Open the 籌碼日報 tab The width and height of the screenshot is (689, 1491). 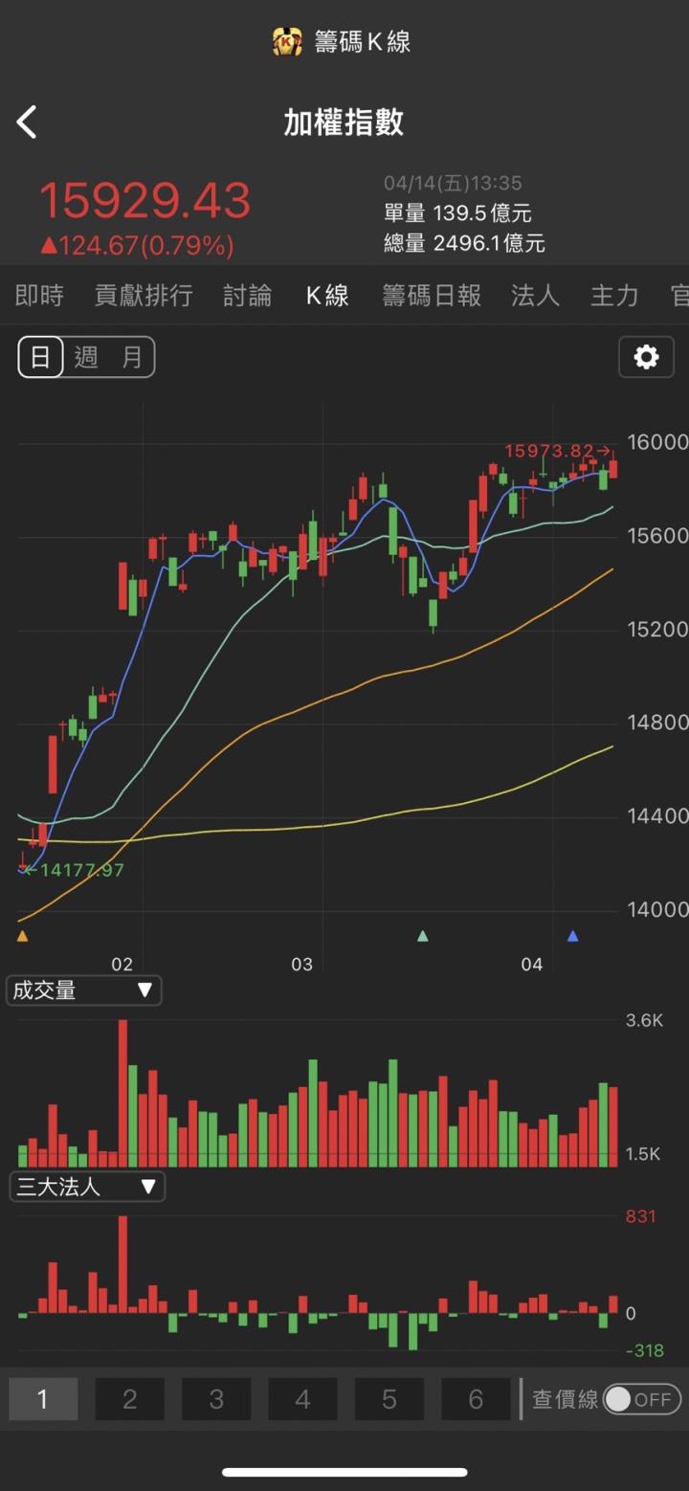[431, 296]
